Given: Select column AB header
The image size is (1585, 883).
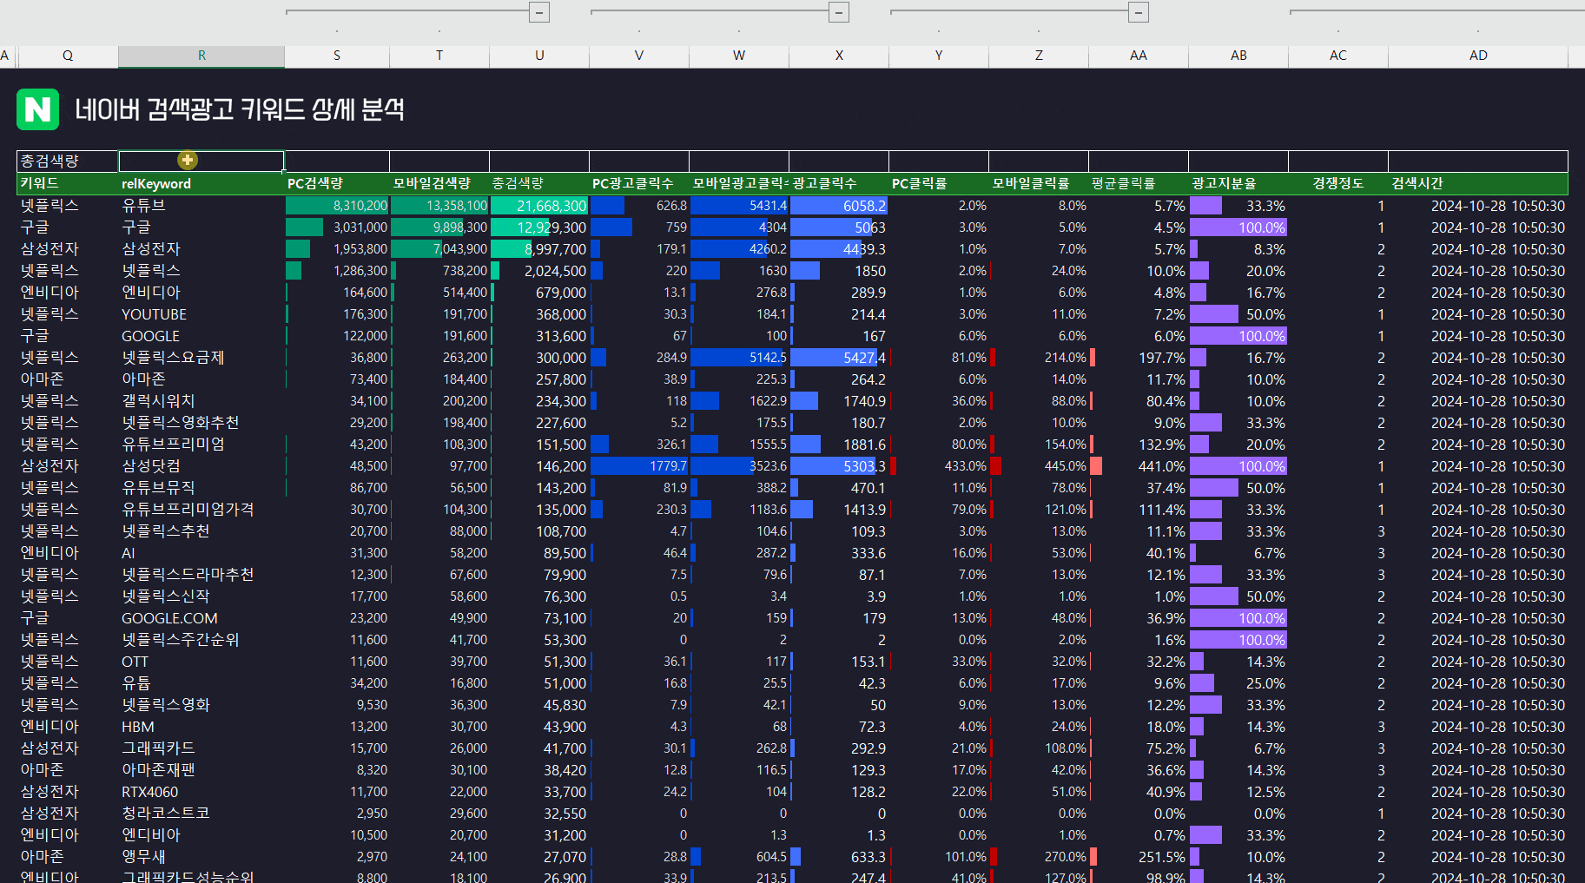Looking at the screenshot, I should (x=1238, y=56).
